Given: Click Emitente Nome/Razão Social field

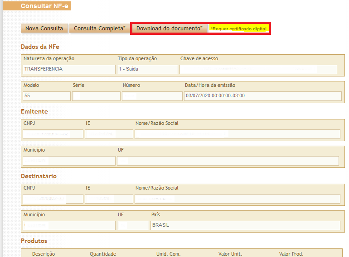Looking at the screenshot, I should point(237,134).
